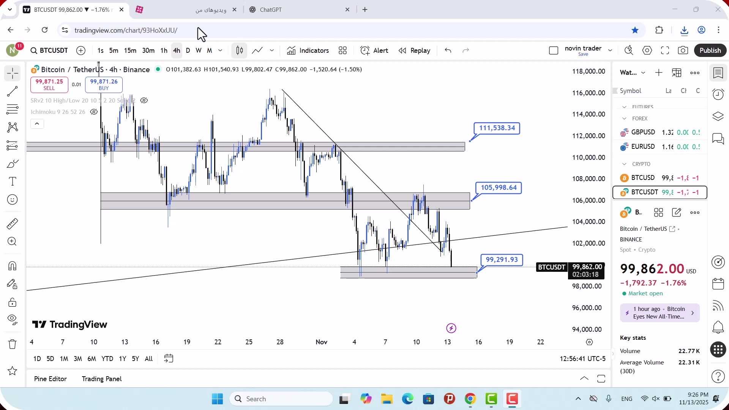
Task: Open the Trading Panel tab
Action: coord(102,379)
